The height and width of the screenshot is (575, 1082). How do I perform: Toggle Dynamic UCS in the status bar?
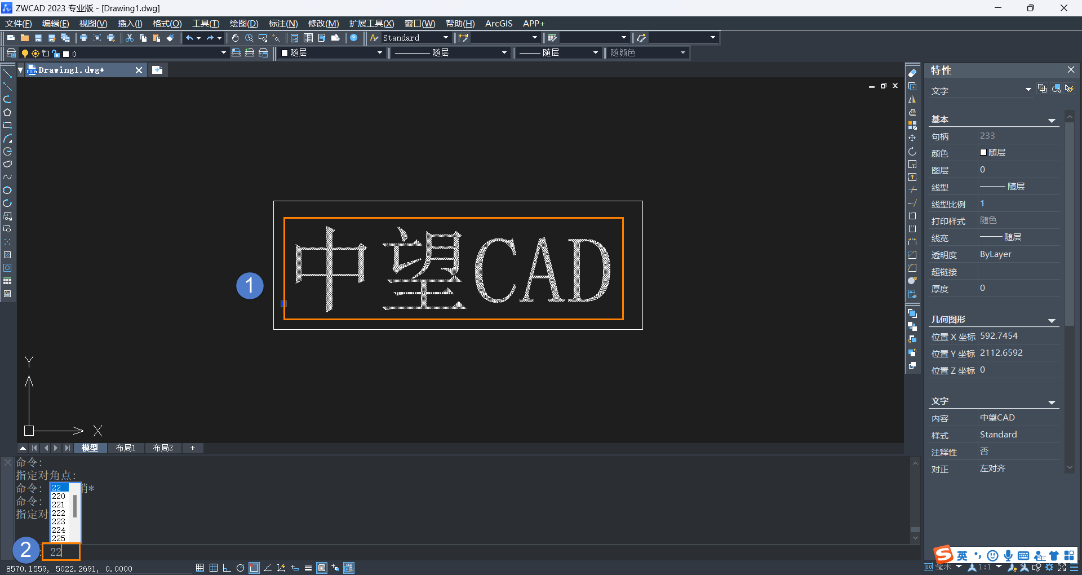click(281, 568)
